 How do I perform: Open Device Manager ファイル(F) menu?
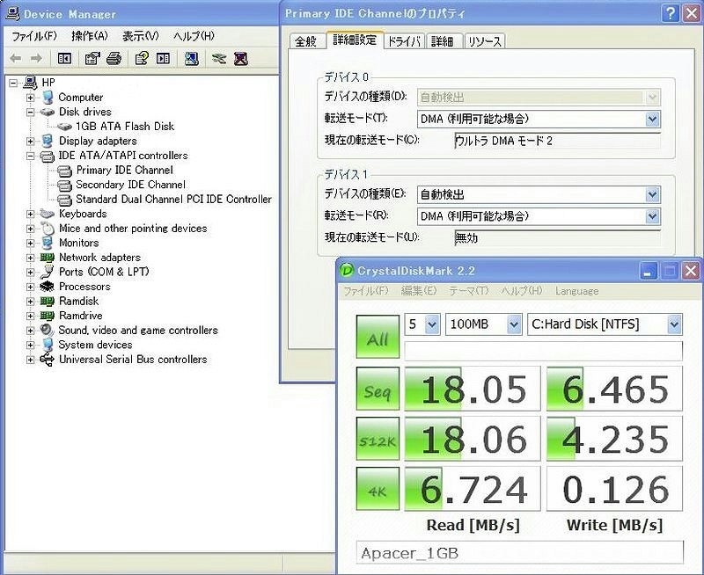click(x=34, y=36)
